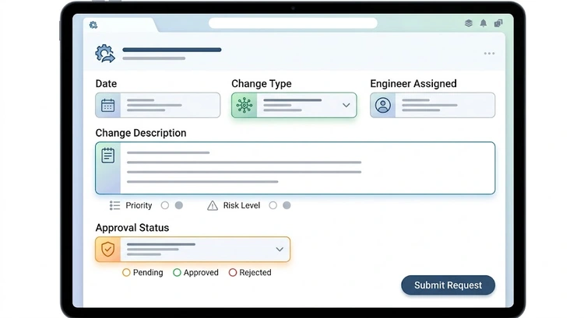Click into the Date input field
Viewport: 584px width, 318px height.
[157, 105]
